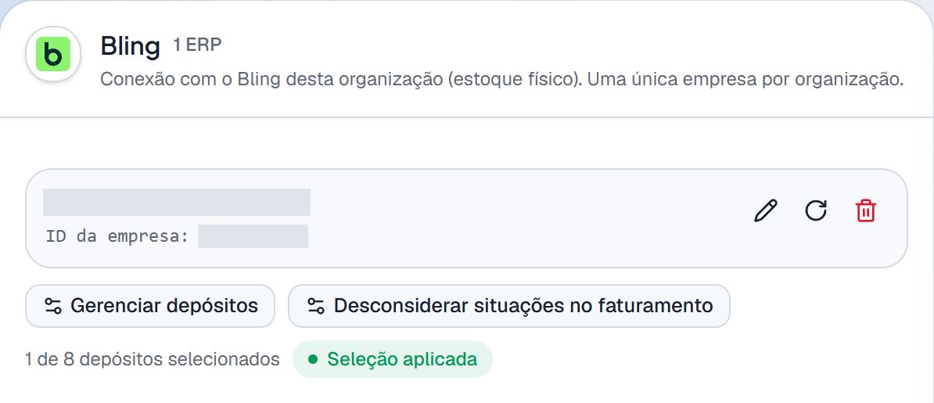
Task: Refresh the Bling connection using reload icon
Action: click(815, 210)
